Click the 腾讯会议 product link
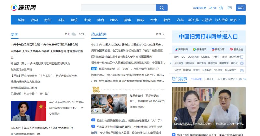Image resolution: width=260 pixels, height=136 pixels. coord(190,63)
